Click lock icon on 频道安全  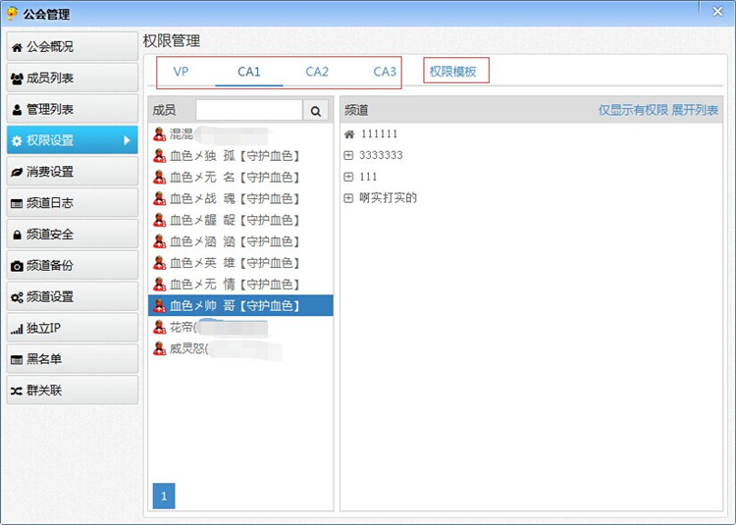coord(17,235)
